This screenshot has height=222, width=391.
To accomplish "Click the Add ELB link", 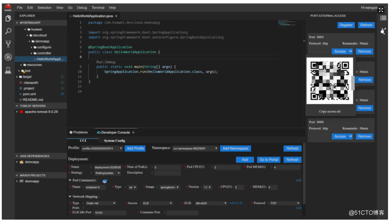I will tap(235, 203).
